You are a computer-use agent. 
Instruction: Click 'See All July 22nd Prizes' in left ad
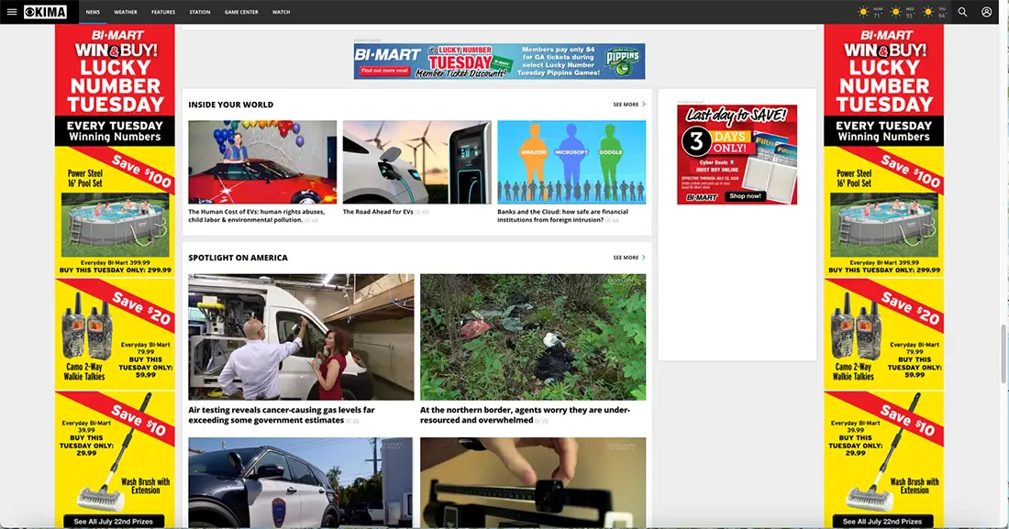[x=113, y=522]
